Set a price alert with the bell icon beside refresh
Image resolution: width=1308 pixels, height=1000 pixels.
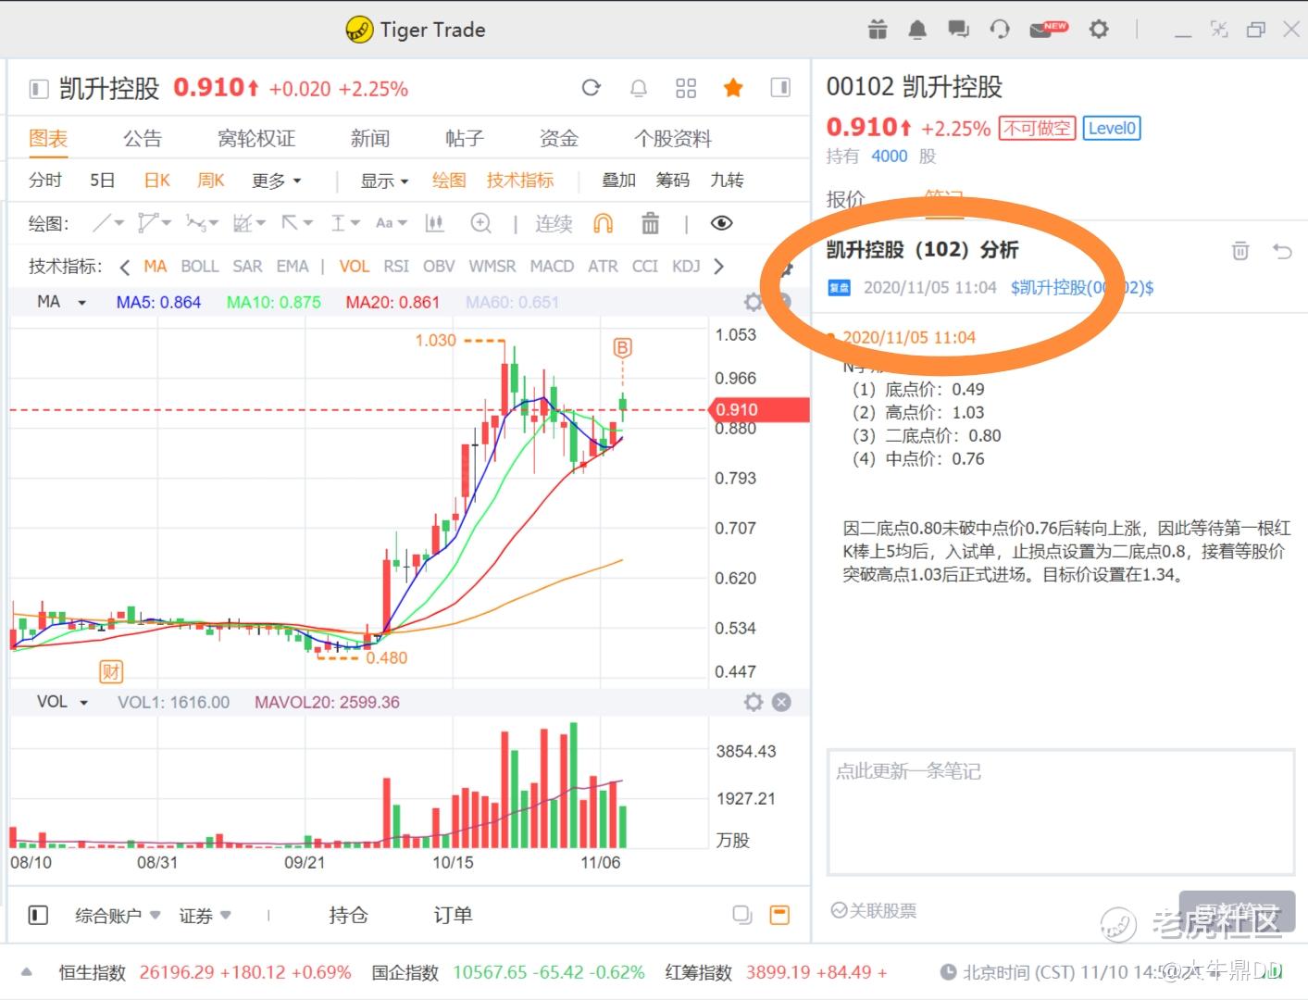point(639,88)
